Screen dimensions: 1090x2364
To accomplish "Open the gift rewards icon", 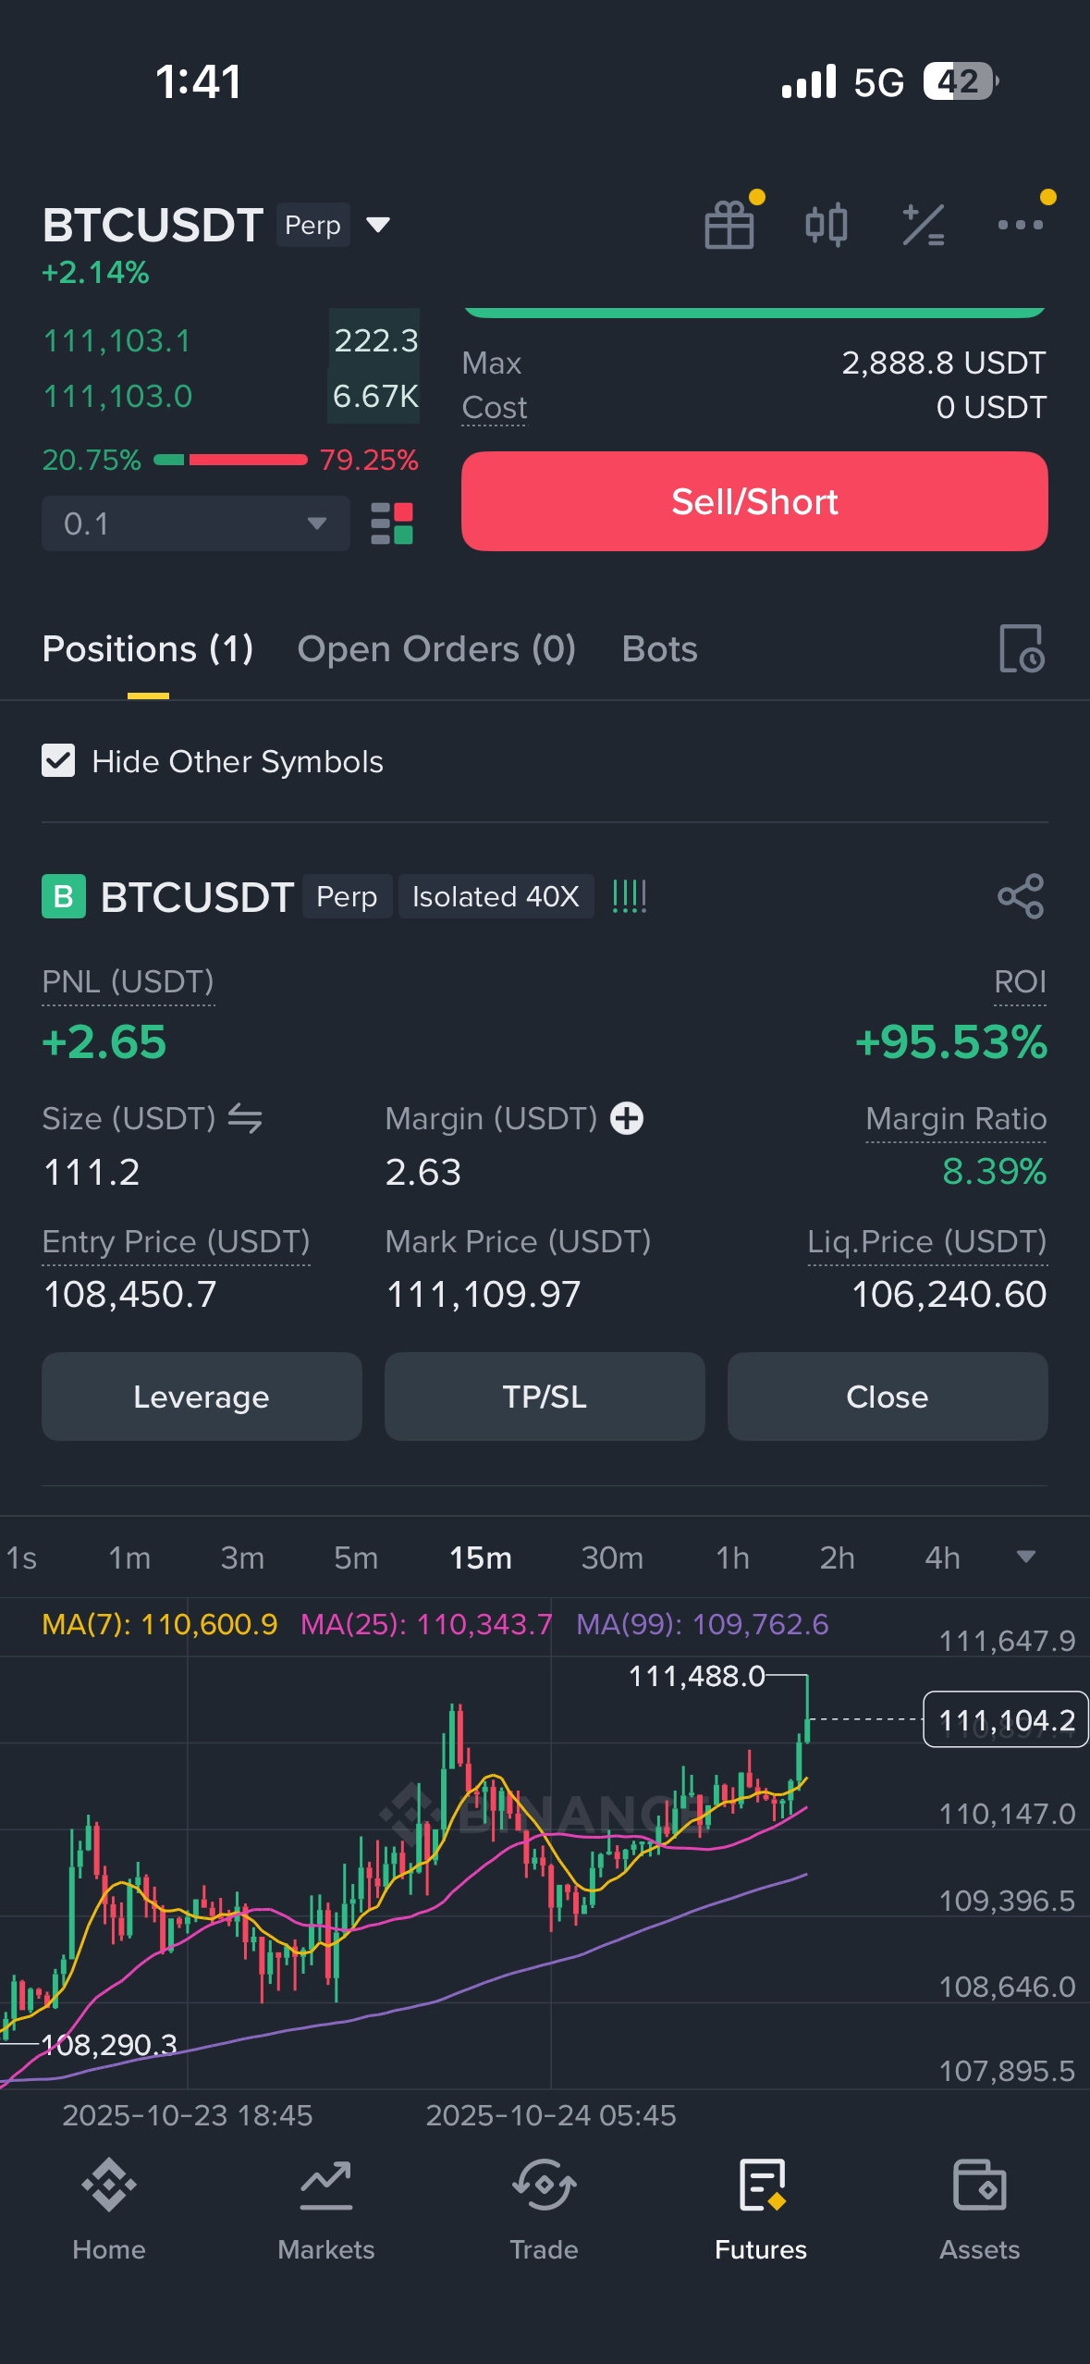I will point(729,225).
